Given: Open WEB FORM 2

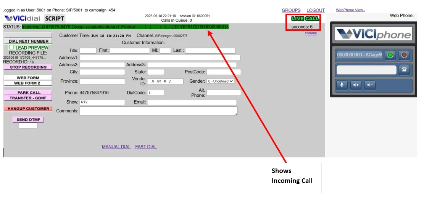Looking at the screenshot, I should click(x=28, y=83).
